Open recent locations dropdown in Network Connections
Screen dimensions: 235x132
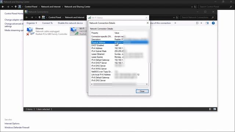(36, 17)
